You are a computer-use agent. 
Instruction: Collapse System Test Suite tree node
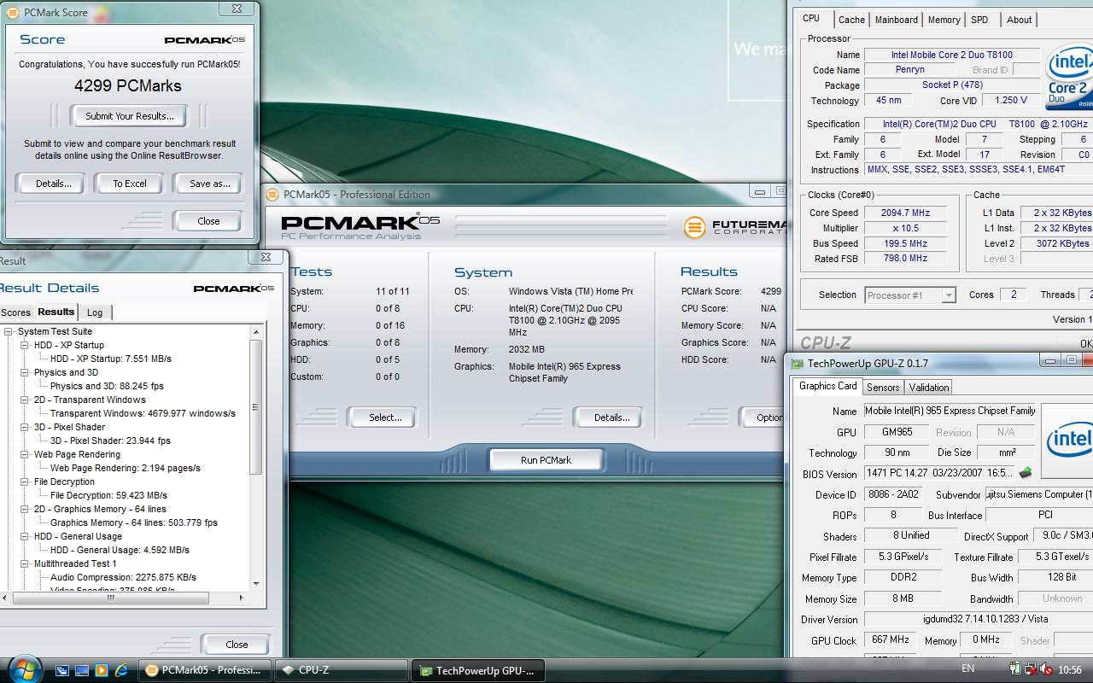[9, 331]
